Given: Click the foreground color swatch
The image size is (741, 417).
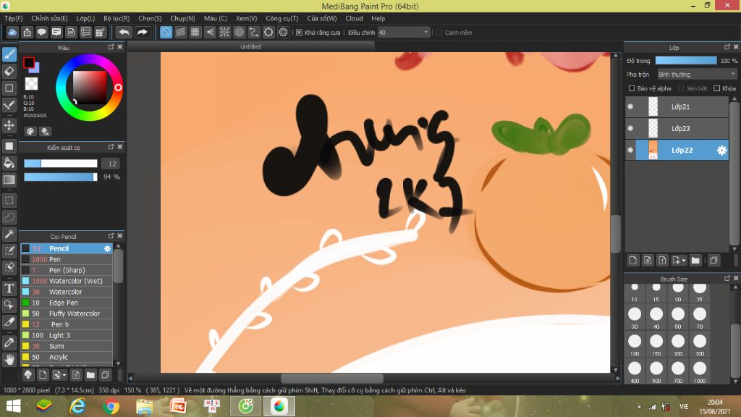Looking at the screenshot, I should tap(29, 62).
